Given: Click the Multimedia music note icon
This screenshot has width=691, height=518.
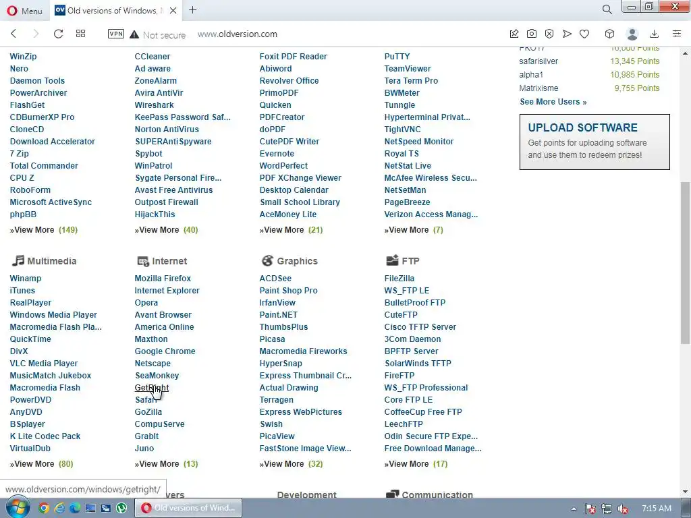Looking at the screenshot, I should tap(18, 261).
